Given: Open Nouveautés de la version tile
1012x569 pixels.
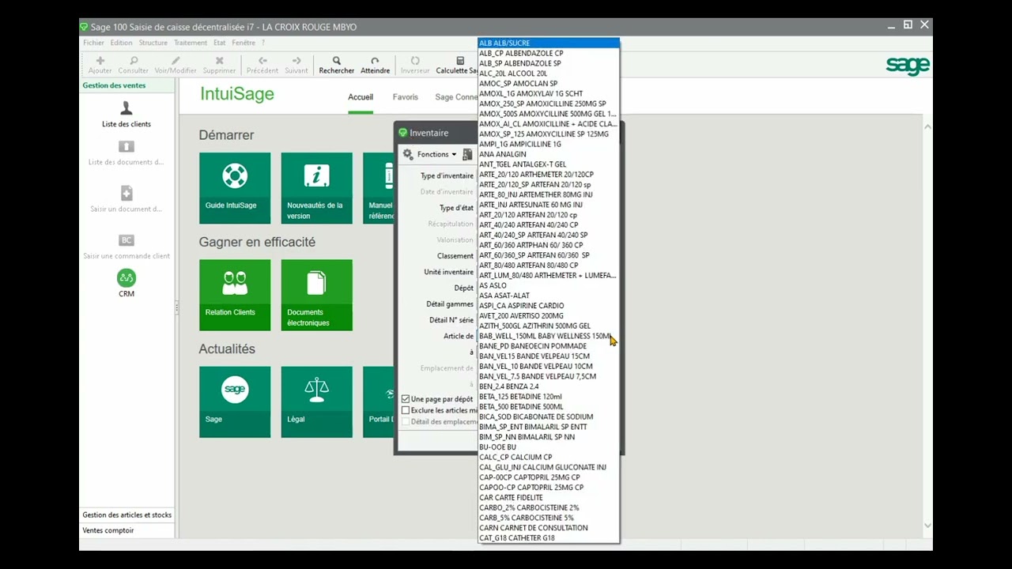Looking at the screenshot, I should point(316,188).
